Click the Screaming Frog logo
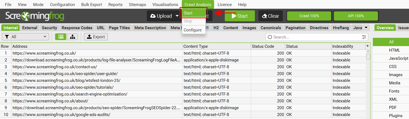 (35, 16)
